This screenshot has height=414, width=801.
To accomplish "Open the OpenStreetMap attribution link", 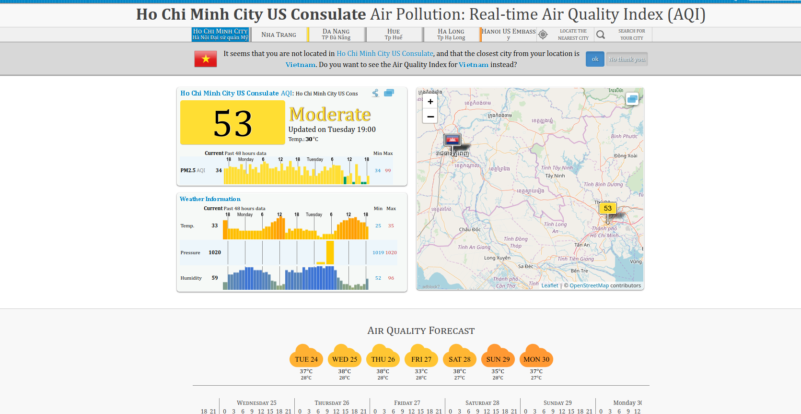I will pos(589,285).
